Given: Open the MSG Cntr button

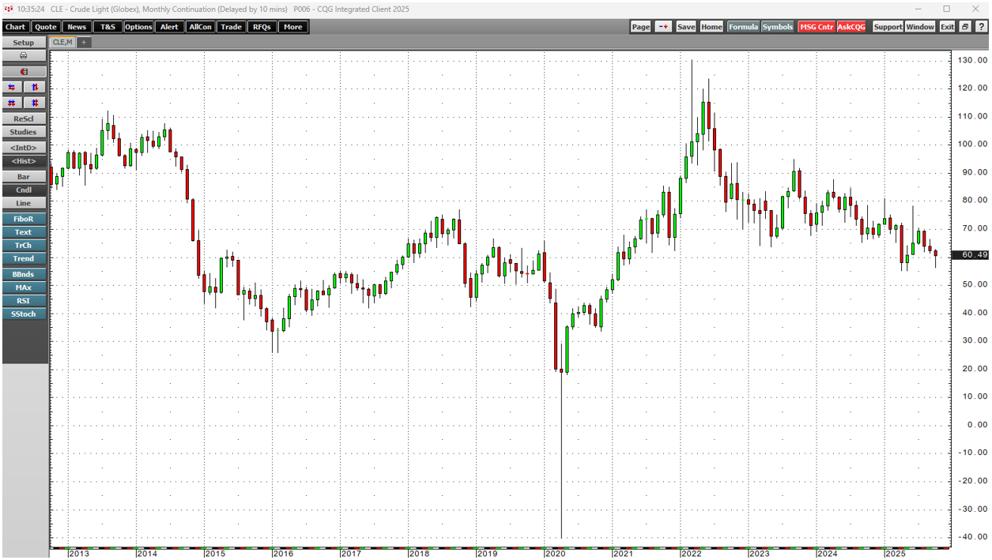Looking at the screenshot, I should click(816, 27).
